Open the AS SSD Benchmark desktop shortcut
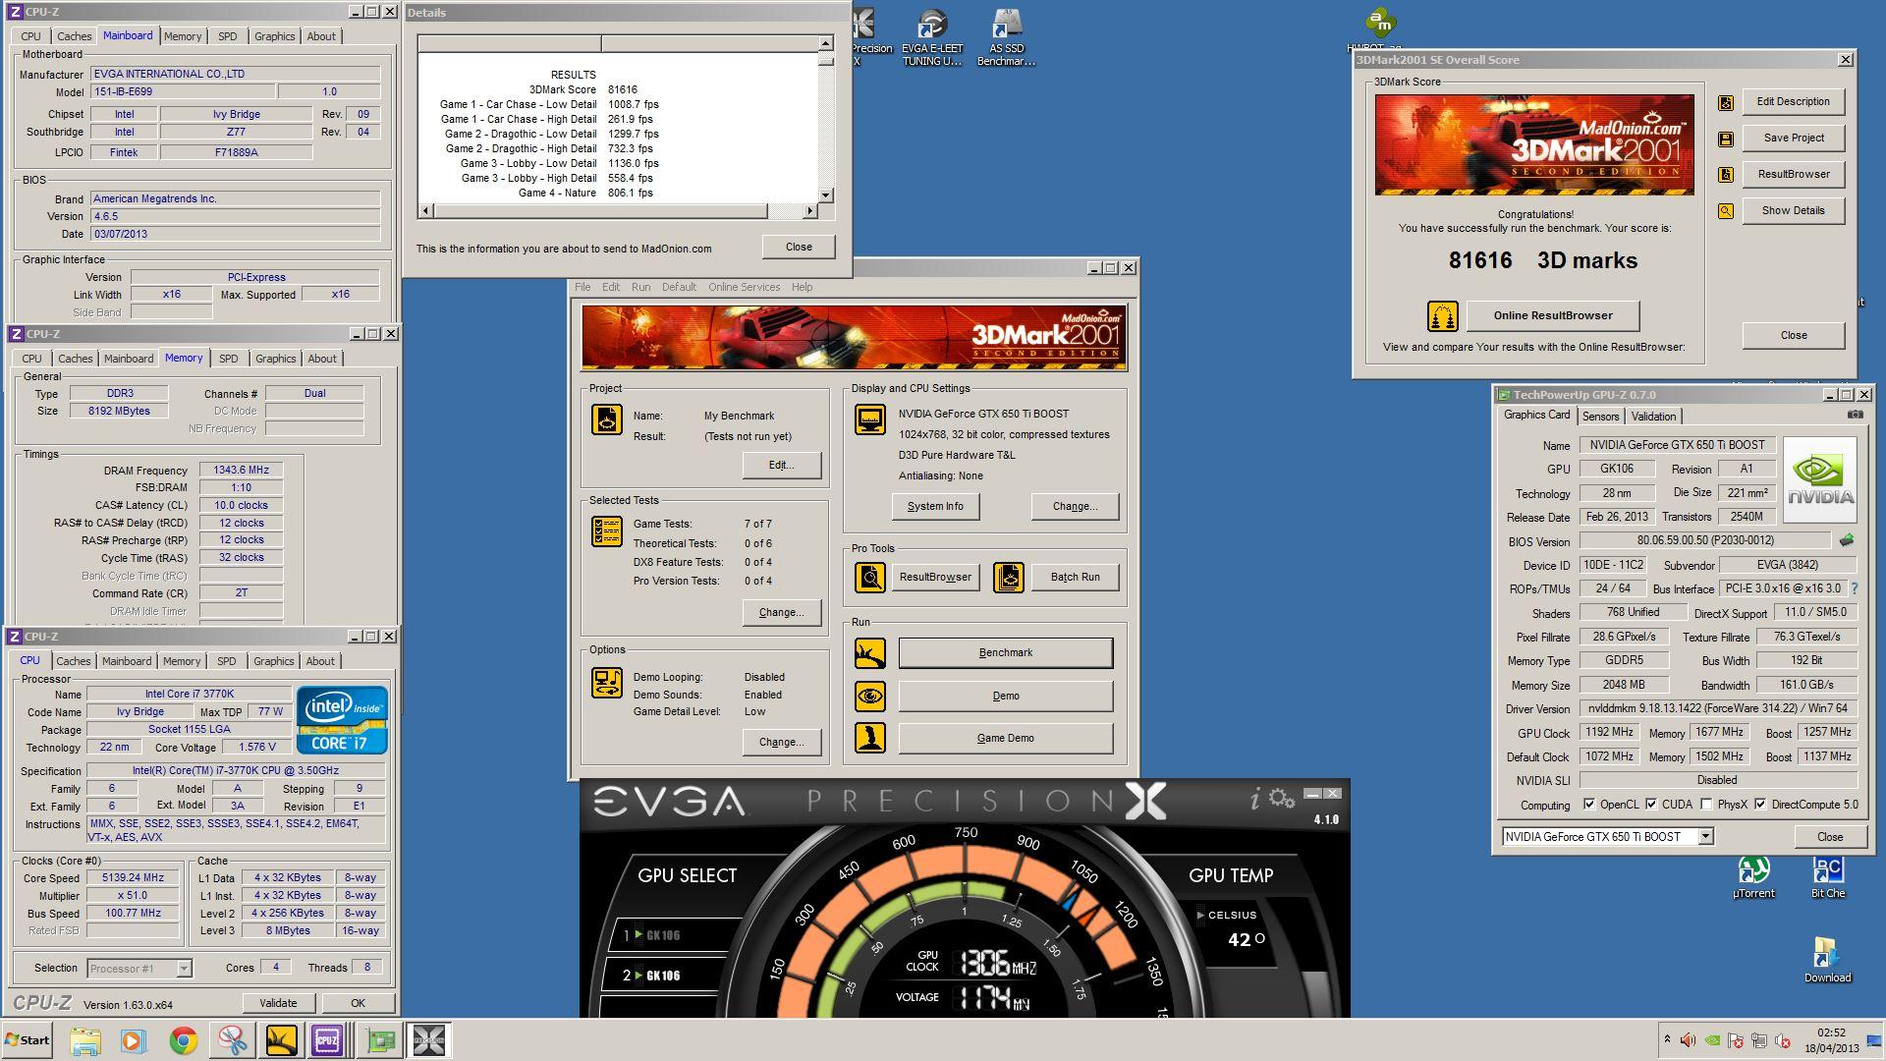Image resolution: width=1886 pixels, height=1061 pixels. [x=1006, y=38]
